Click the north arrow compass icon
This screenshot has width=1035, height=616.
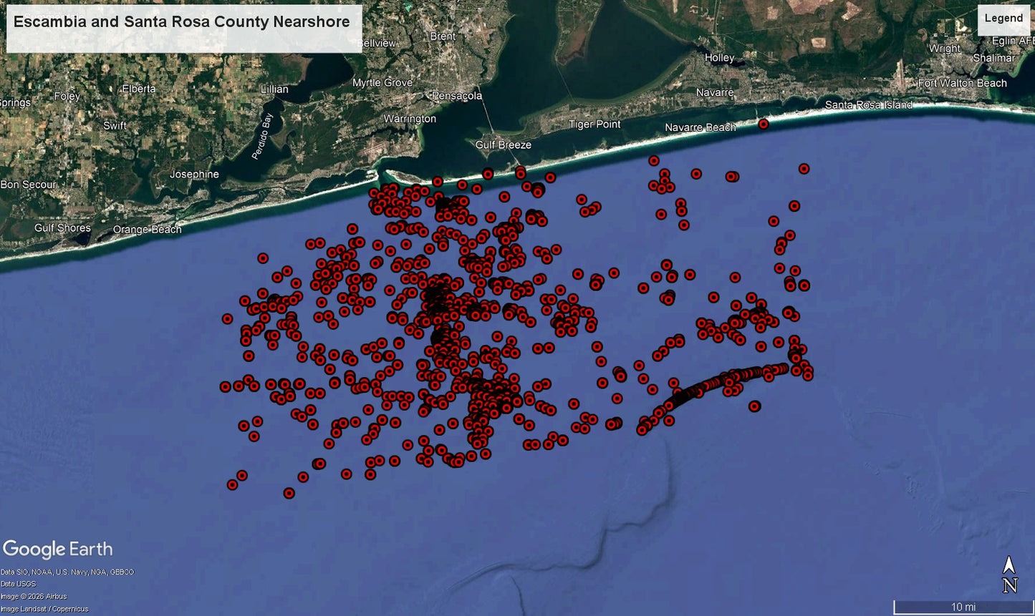[x=1009, y=575]
